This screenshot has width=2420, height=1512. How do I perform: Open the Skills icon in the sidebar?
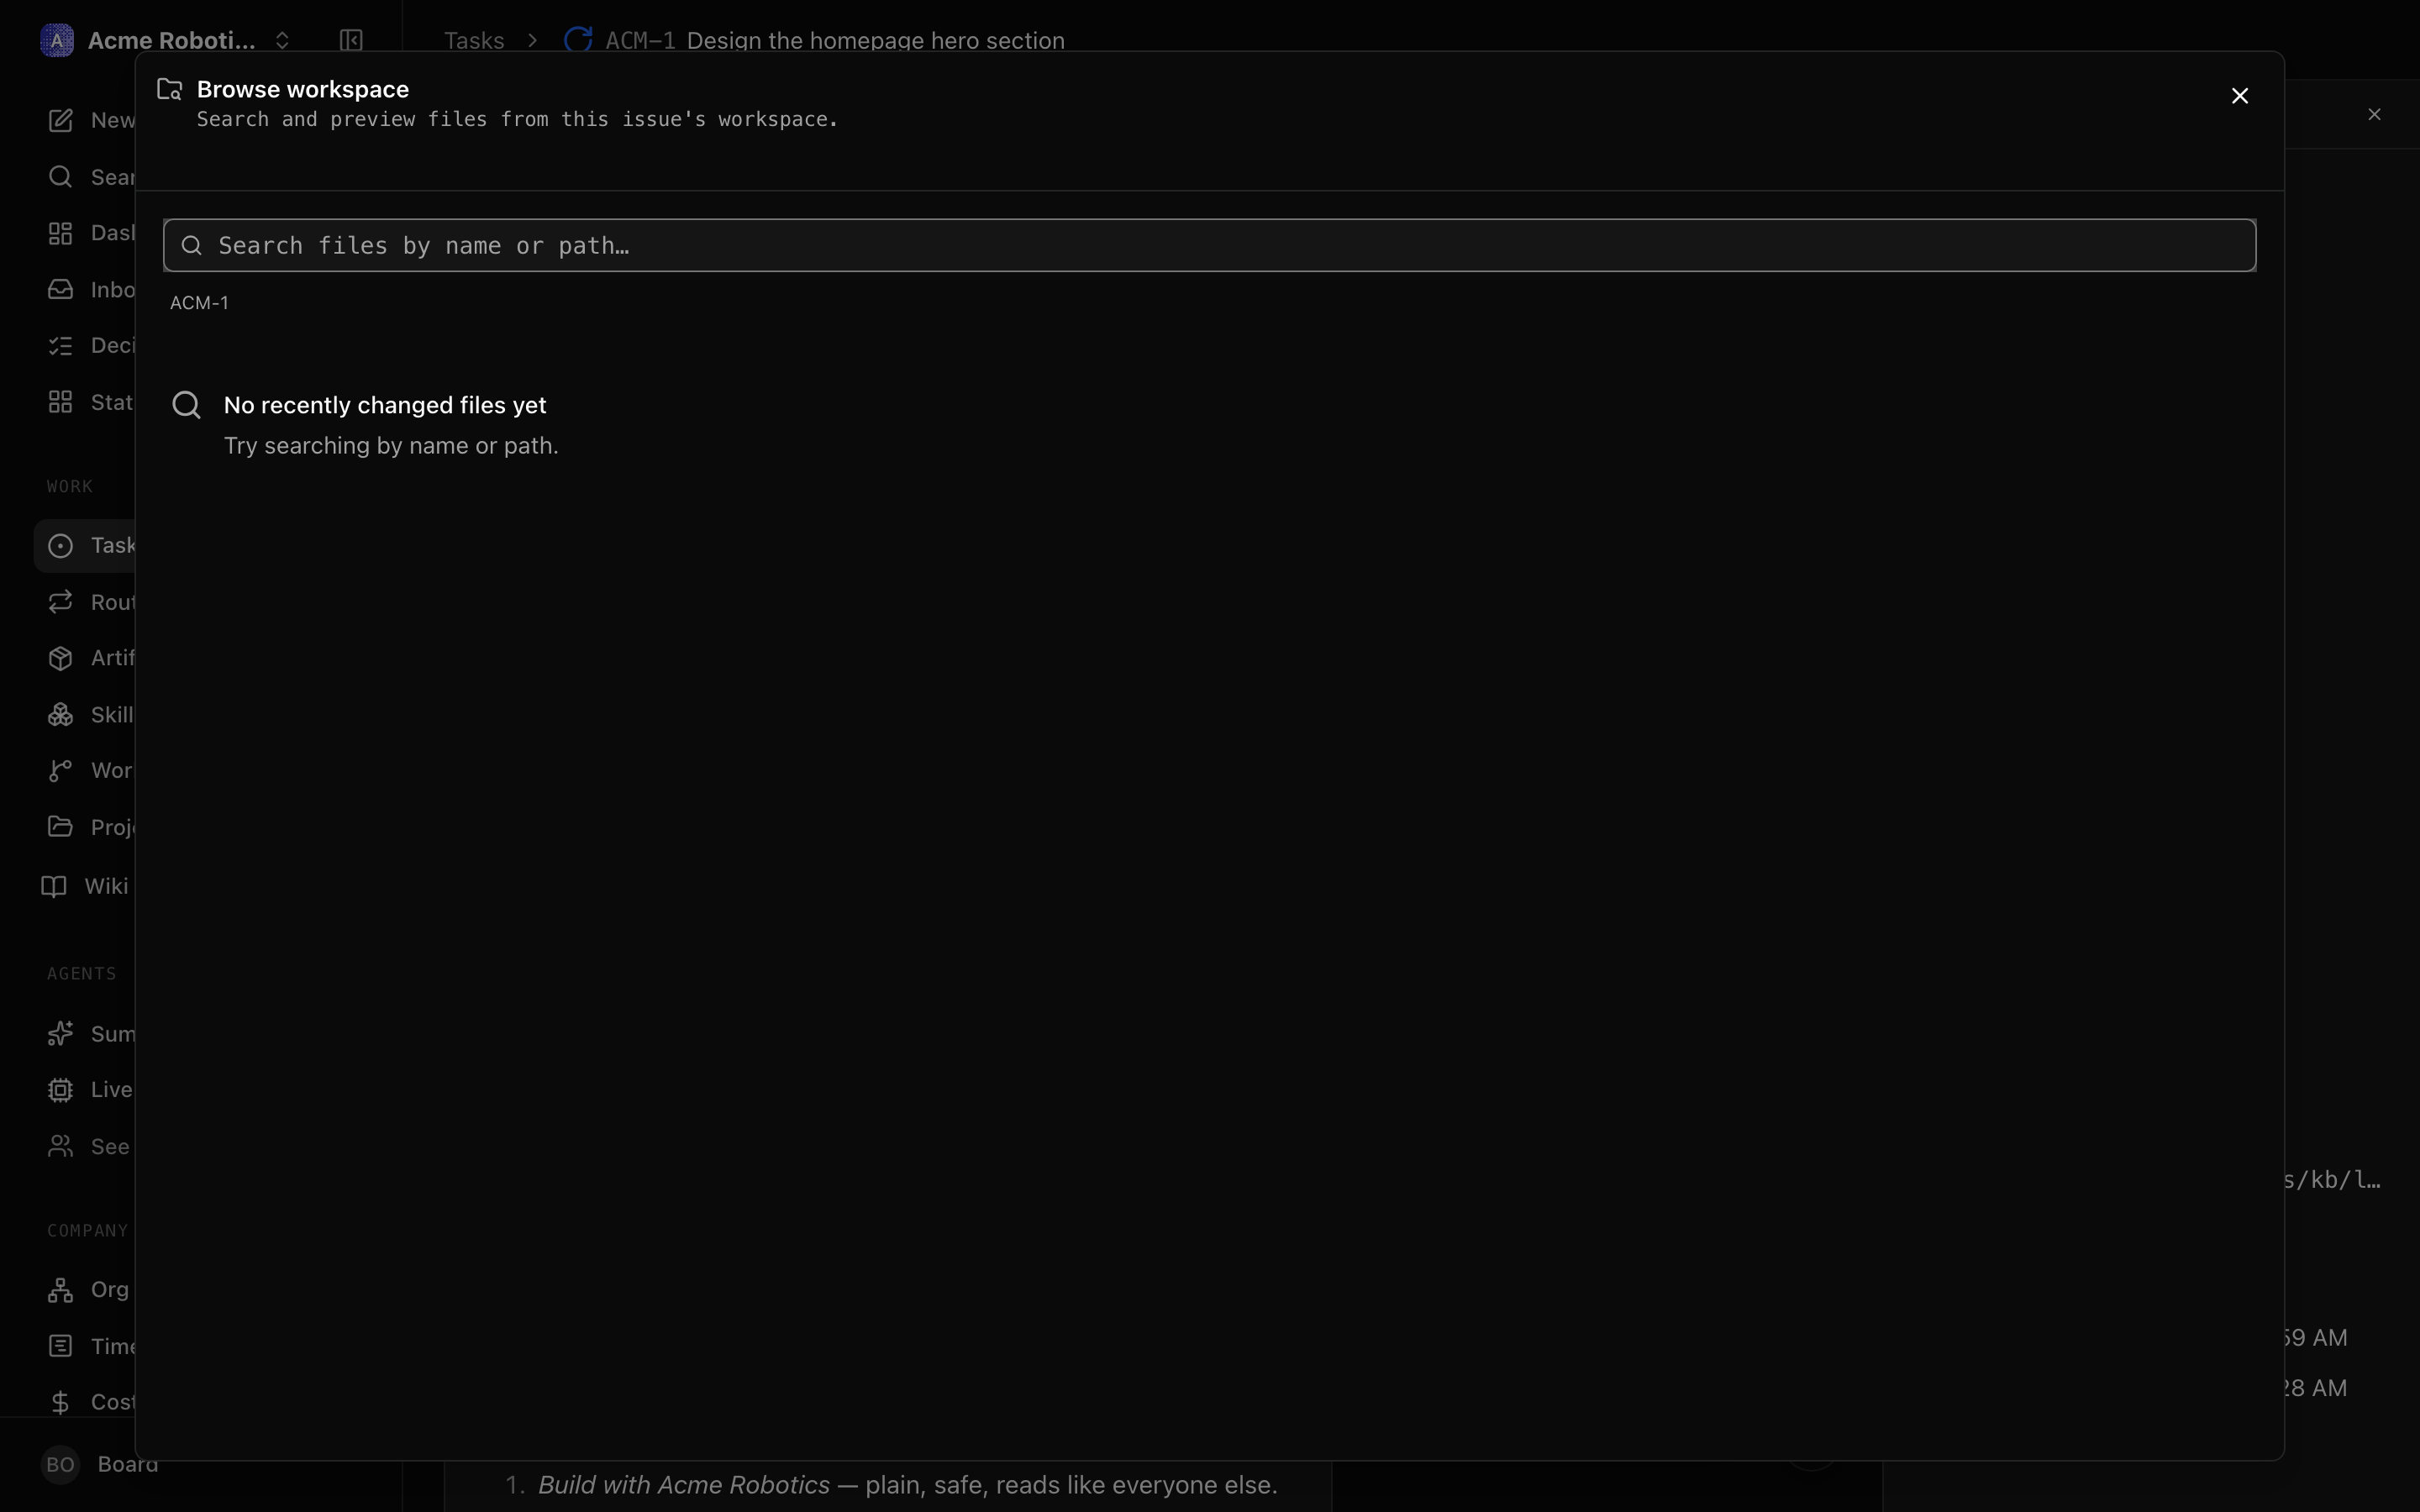click(60, 715)
